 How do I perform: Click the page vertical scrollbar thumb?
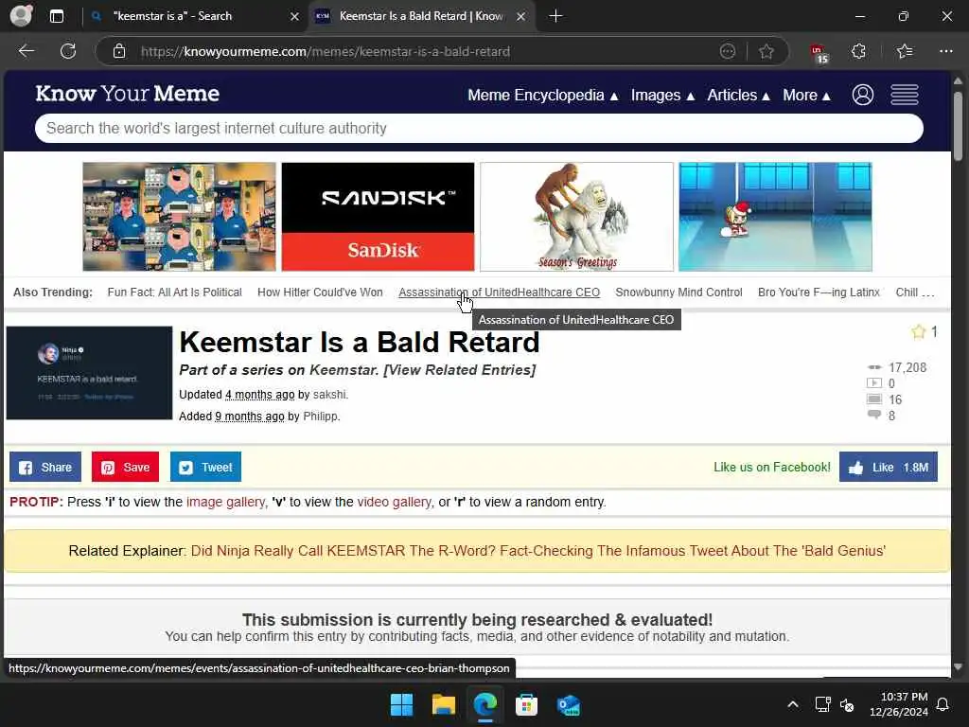click(x=958, y=126)
